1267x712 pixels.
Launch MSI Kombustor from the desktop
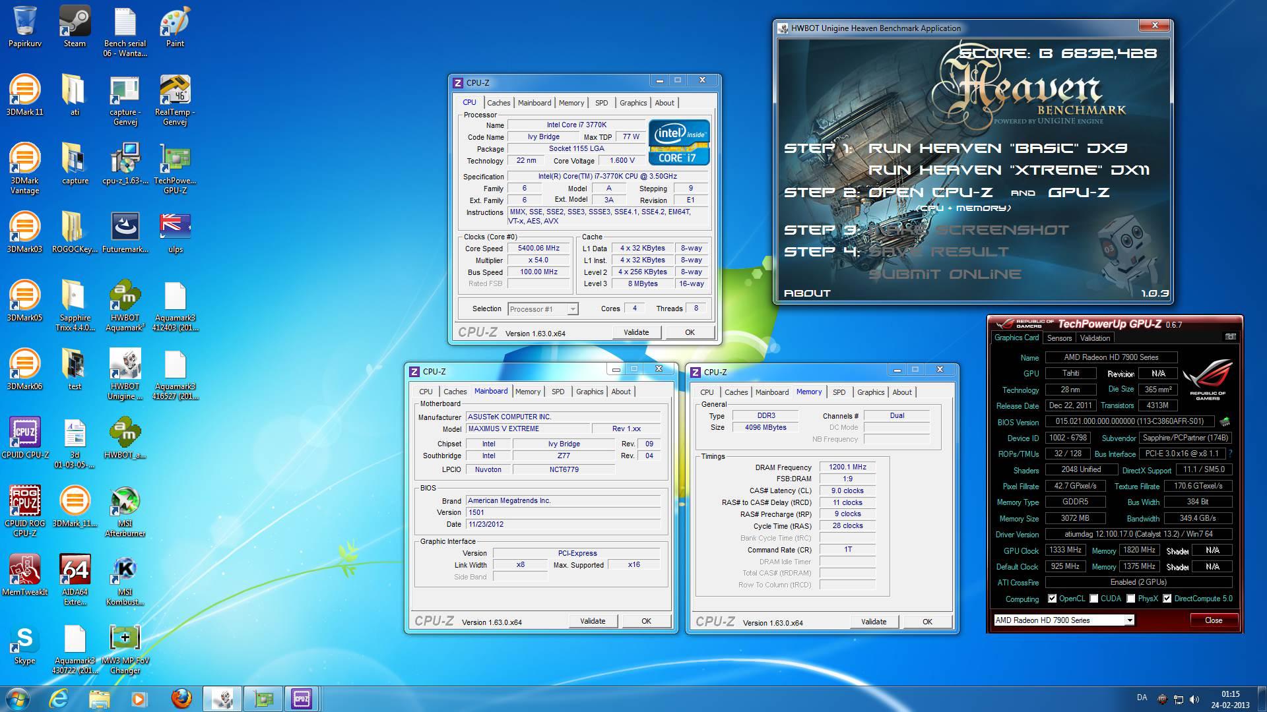[125, 580]
